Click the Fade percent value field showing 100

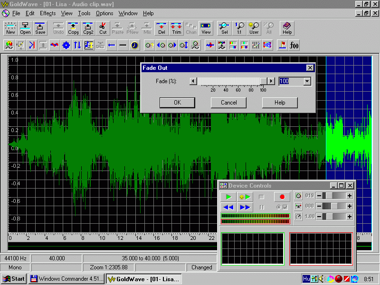click(291, 81)
